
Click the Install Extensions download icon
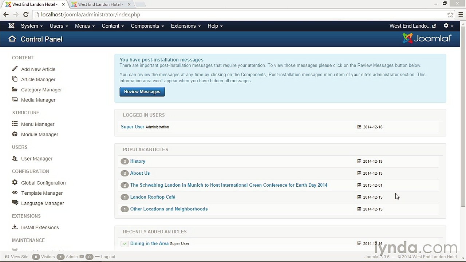[x=15, y=227]
